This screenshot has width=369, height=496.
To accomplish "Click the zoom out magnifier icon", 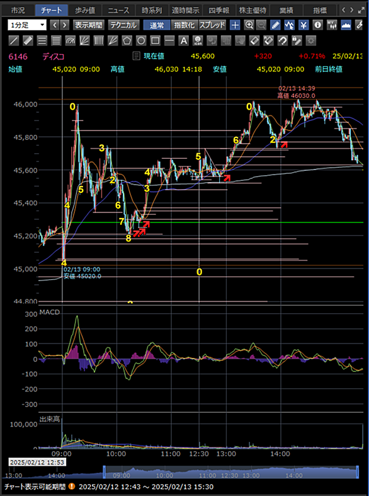I will 261,25.
